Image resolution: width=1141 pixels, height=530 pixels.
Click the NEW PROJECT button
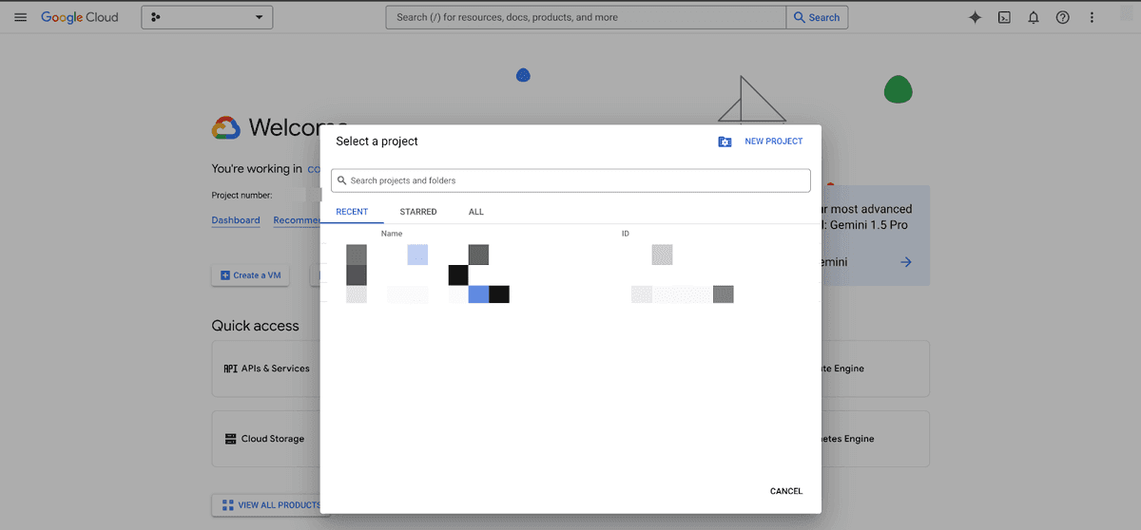click(x=773, y=142)
